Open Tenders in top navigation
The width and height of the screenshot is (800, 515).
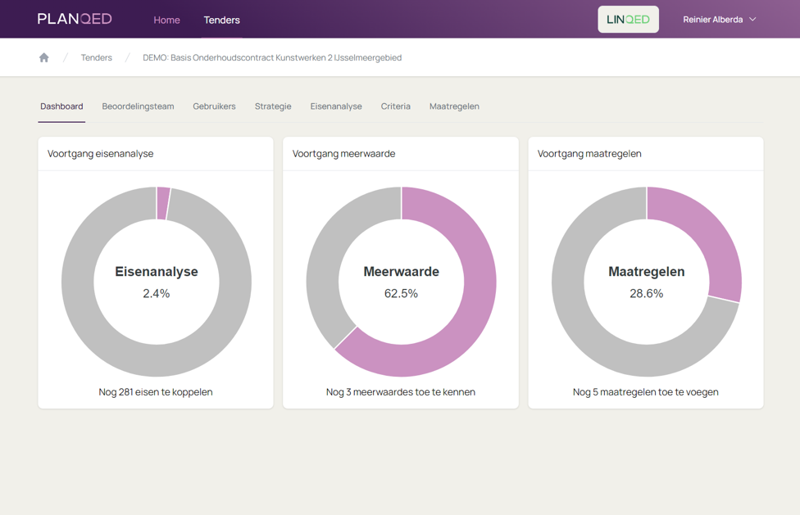tap(222, 20)
